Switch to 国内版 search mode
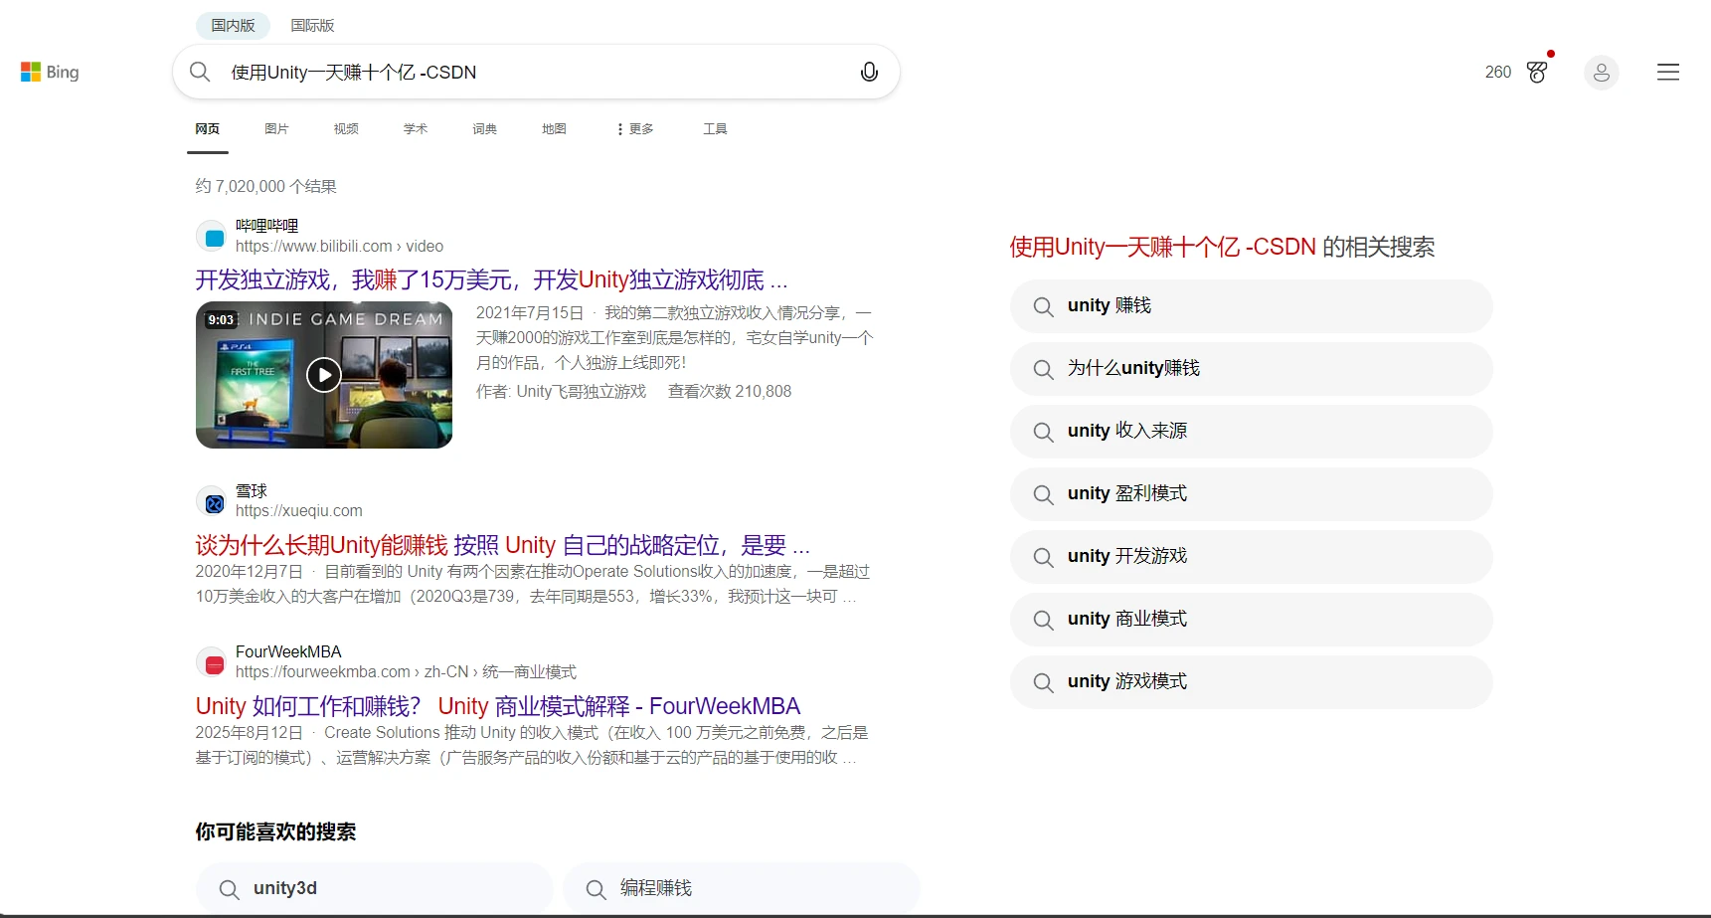 click(234, 25)
